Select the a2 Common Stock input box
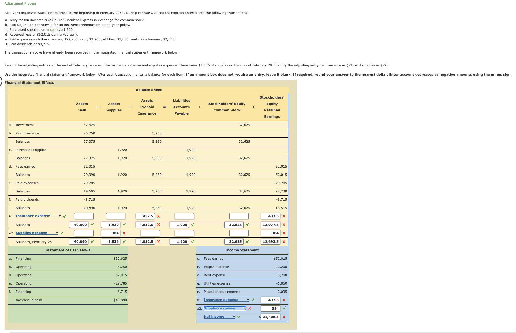This screenshot has width=516, height=333. click(239, 233)
